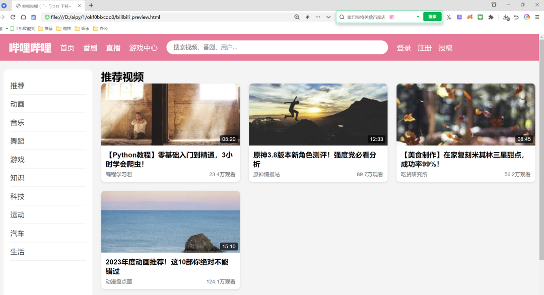Image resolution: width=544 pixels, height=295 pixels.
Task: Click the green novel reader icon
Action: click(480, 17)
